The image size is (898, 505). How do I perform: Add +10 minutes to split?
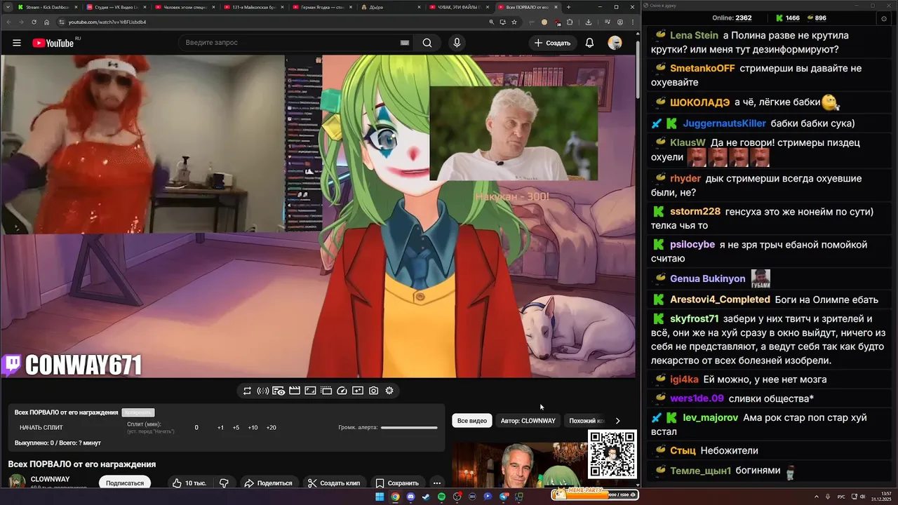pos(253,427)
